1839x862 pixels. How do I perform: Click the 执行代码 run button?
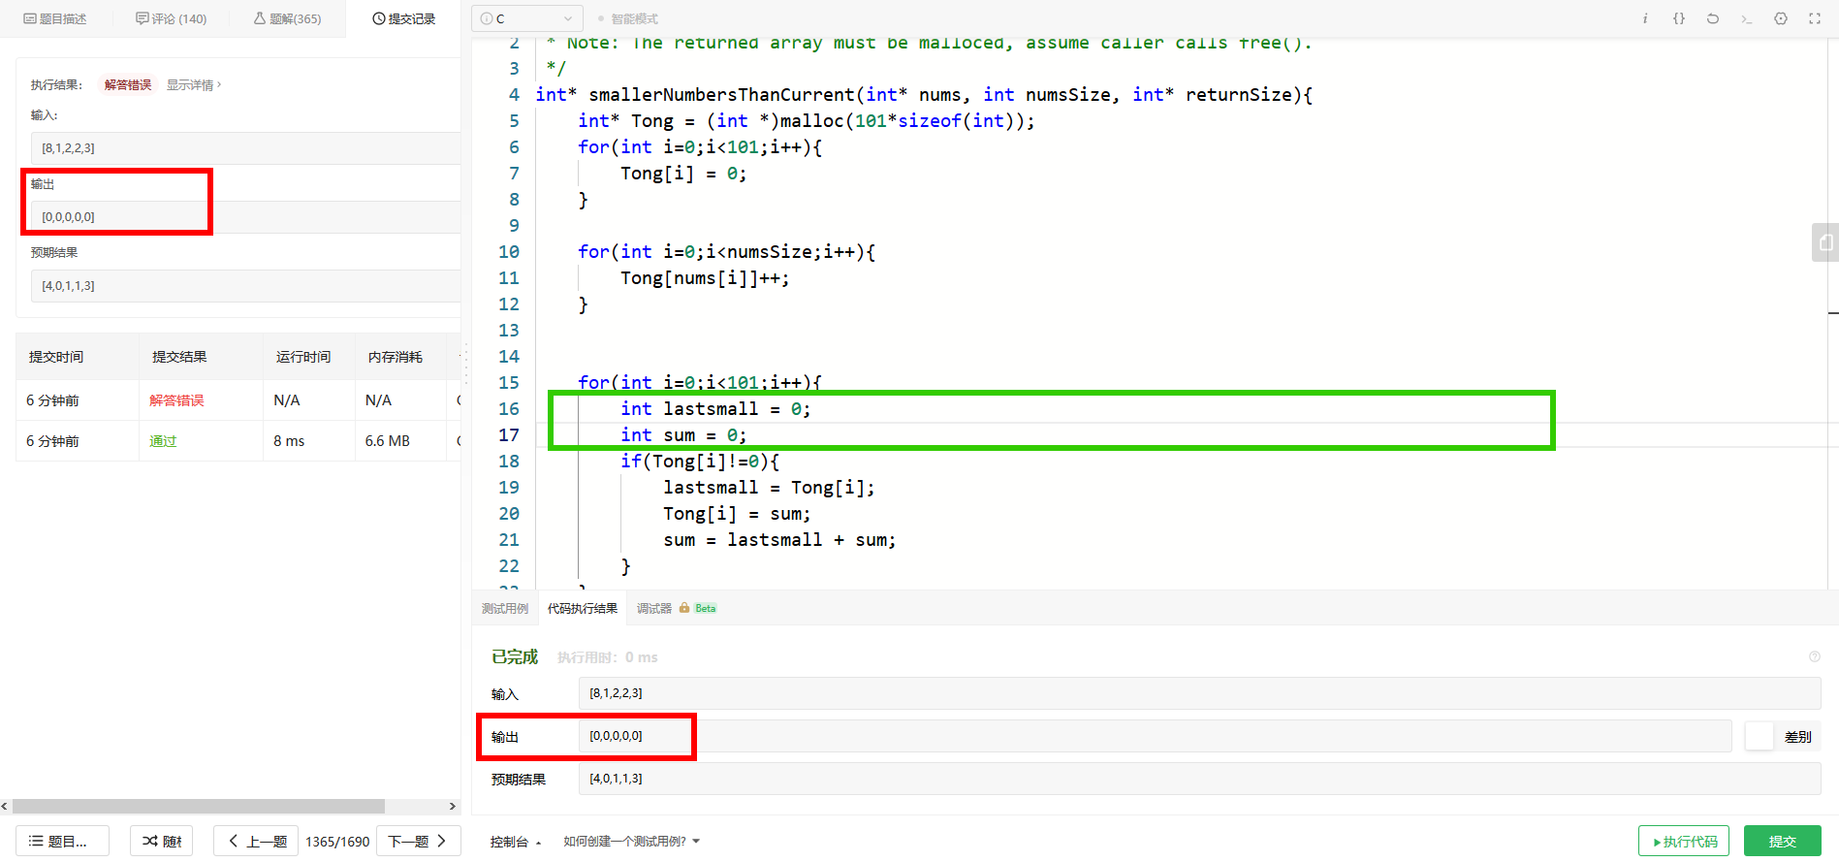pos(1683,841)
